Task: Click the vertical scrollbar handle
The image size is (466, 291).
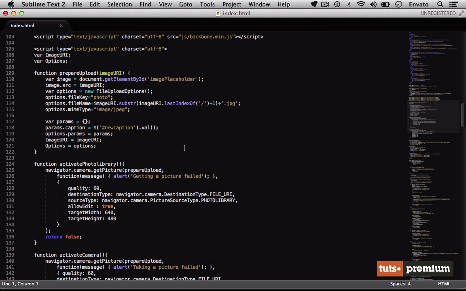Action: coord(462,115)
